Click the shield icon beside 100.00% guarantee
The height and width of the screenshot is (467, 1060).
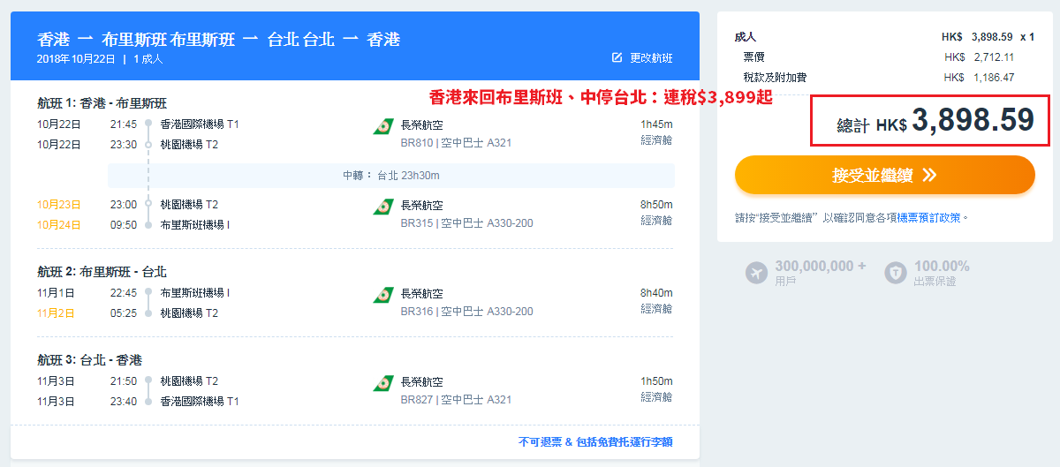tap(896, 273)
